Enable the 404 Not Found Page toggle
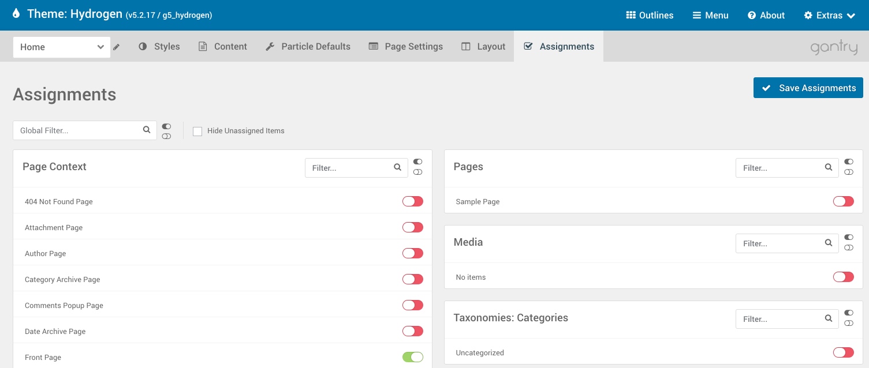The image size is (869, 368). coord(412,201)
